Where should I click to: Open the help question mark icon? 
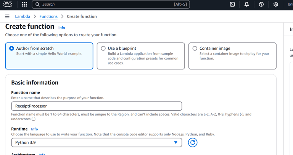click(261, 4)
